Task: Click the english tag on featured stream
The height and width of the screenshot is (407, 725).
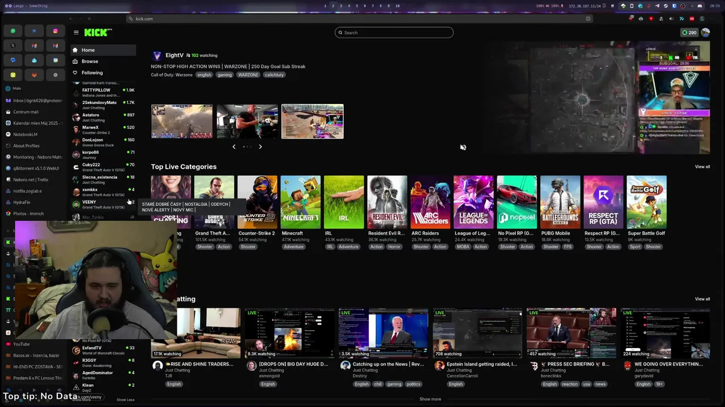Action: click(204, 75)
